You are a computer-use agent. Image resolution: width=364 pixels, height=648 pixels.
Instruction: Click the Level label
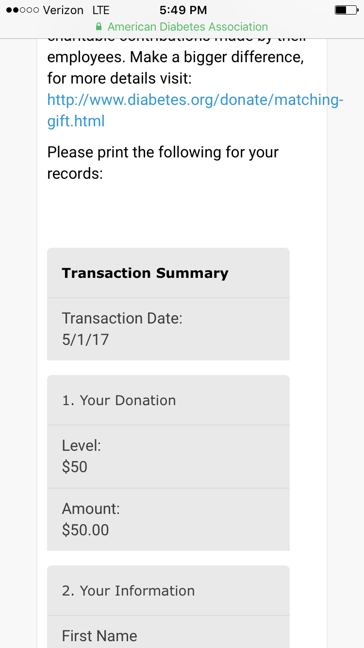(81, 445)
